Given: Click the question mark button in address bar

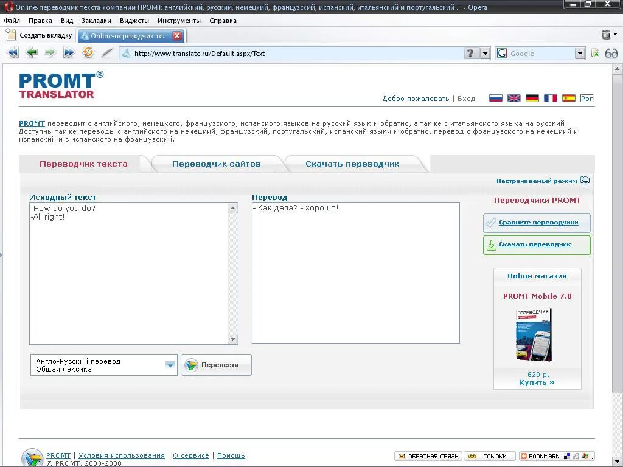Looking at the screenshot, I should click(x=470, y=54).
